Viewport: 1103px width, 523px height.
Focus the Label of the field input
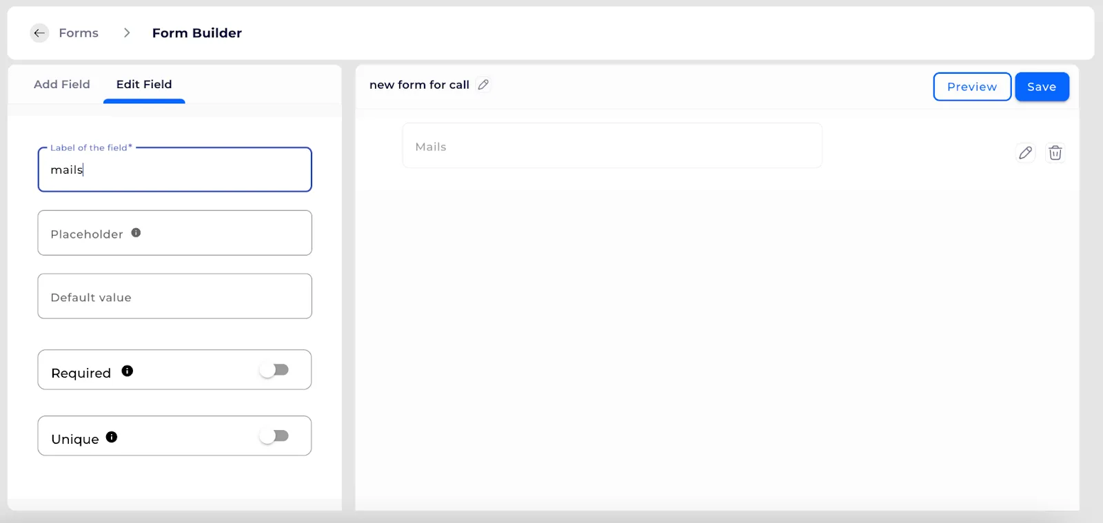[175, 170]
